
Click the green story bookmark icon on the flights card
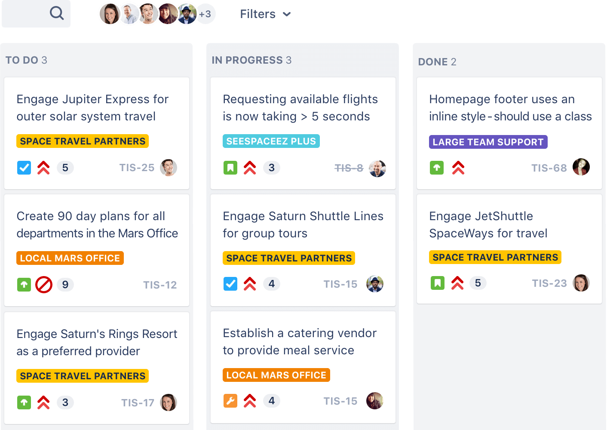(230, 168)
